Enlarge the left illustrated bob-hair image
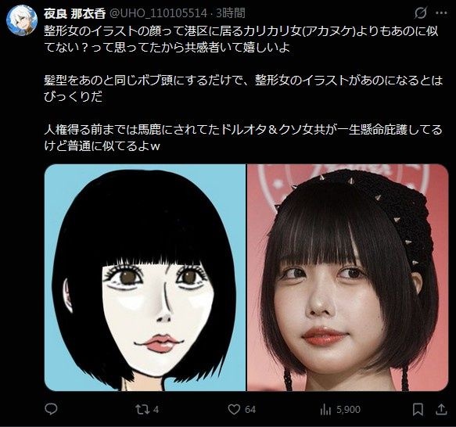Screen dimensions: 456x427 point(145,278)
